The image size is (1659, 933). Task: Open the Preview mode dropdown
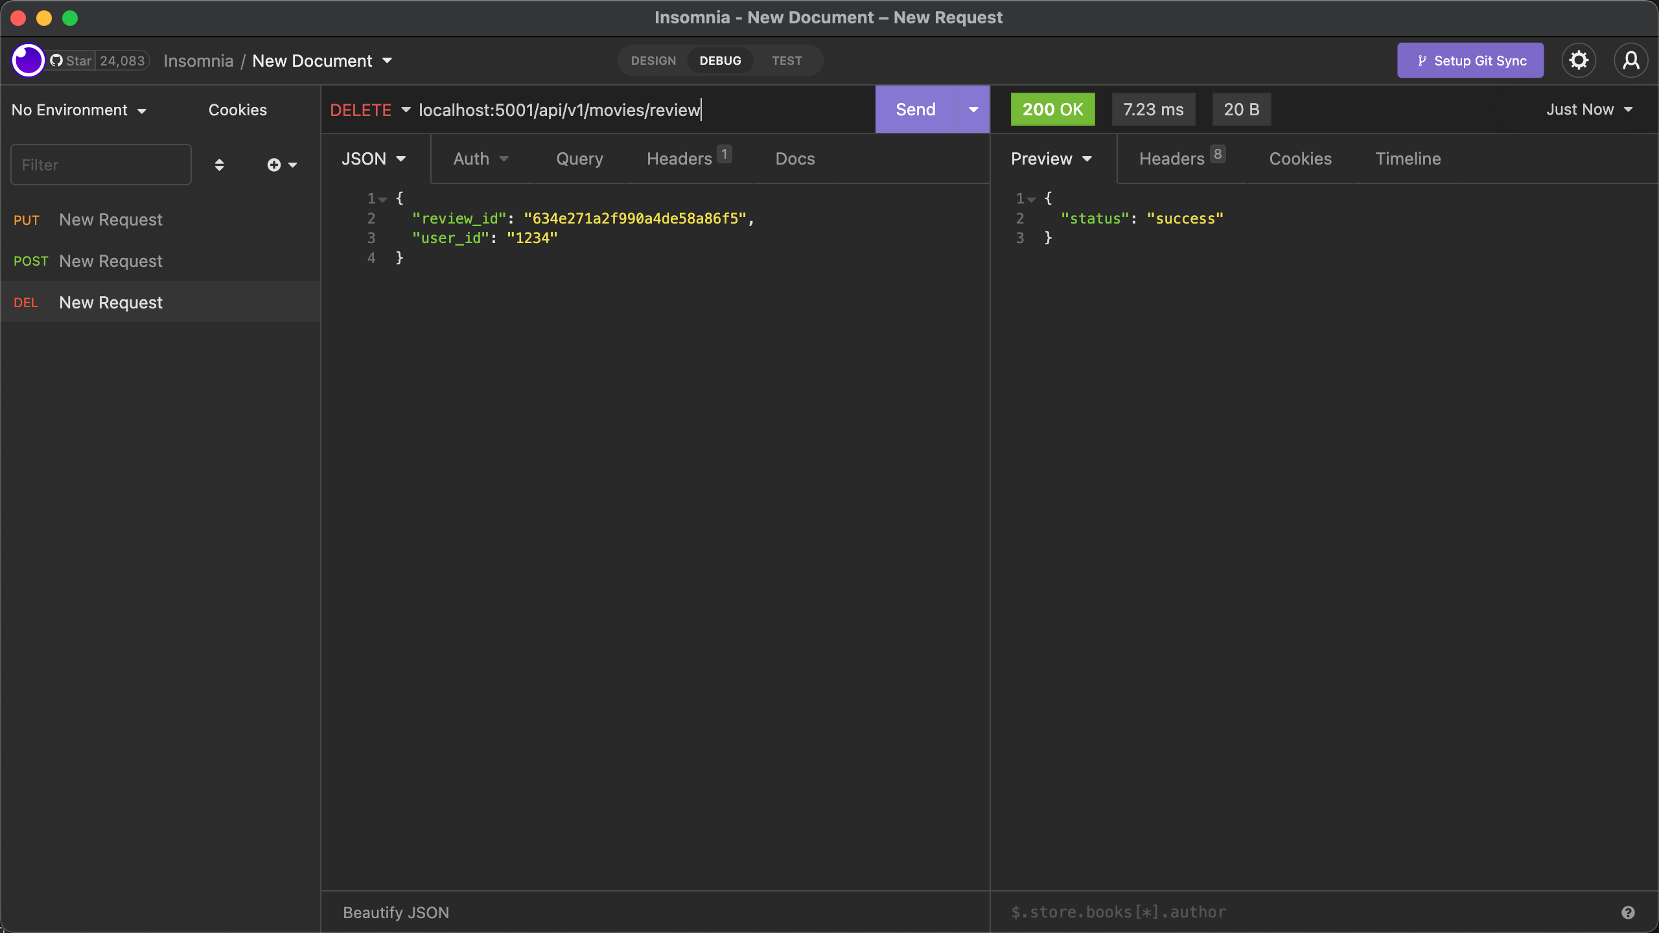[1050, 158]
